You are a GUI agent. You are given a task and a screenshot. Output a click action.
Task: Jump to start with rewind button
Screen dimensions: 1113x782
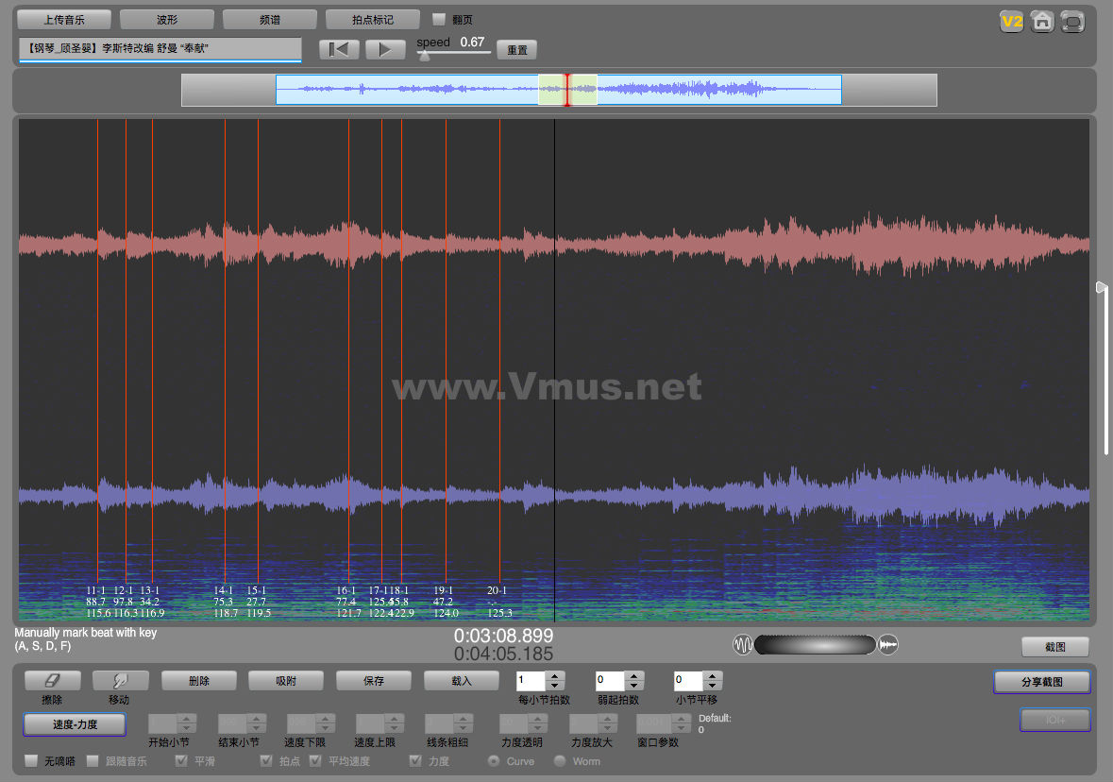[339, 50]
